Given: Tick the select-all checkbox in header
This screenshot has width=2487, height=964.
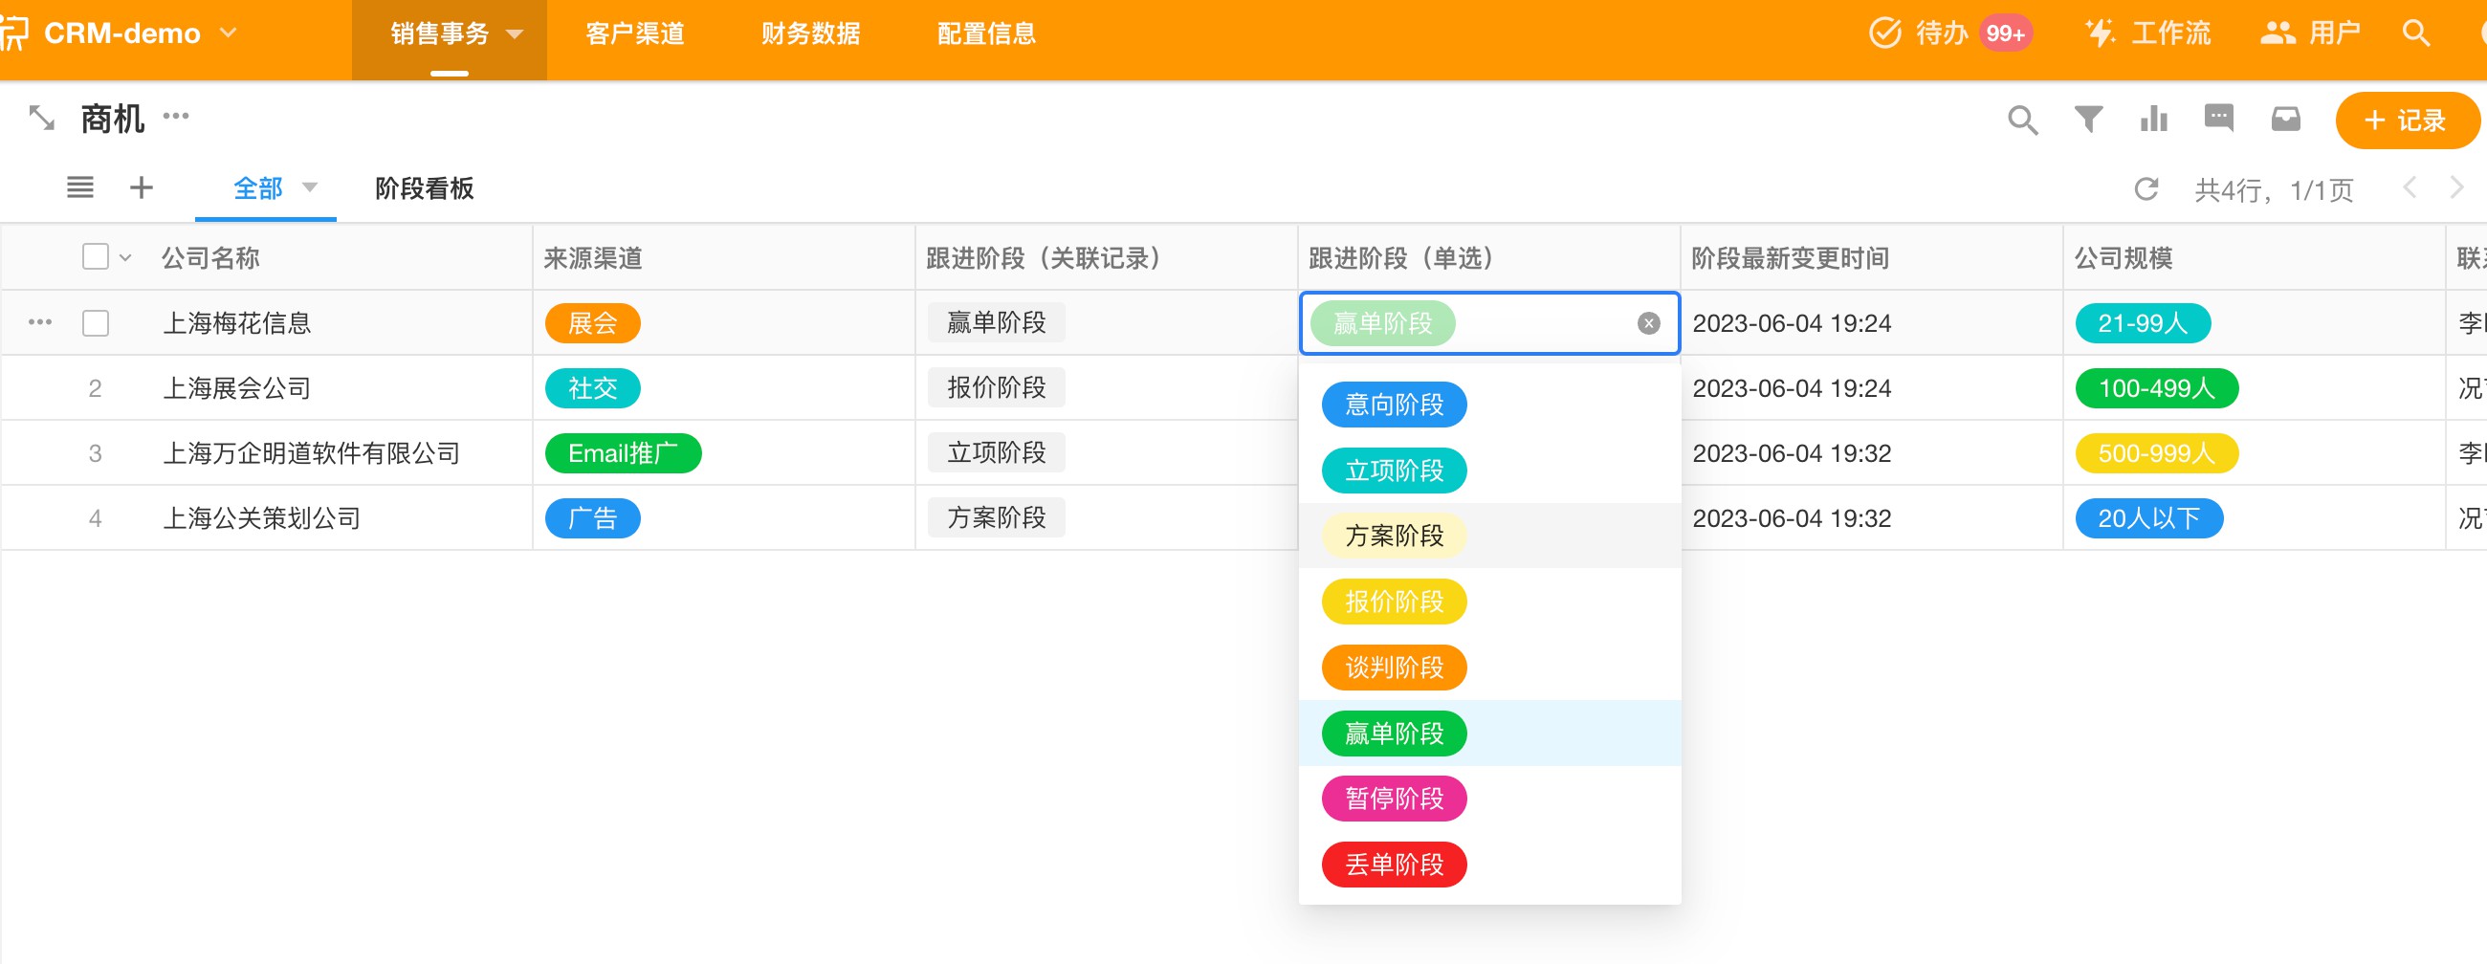Looking at the screenshot, I should click(96, 256).
